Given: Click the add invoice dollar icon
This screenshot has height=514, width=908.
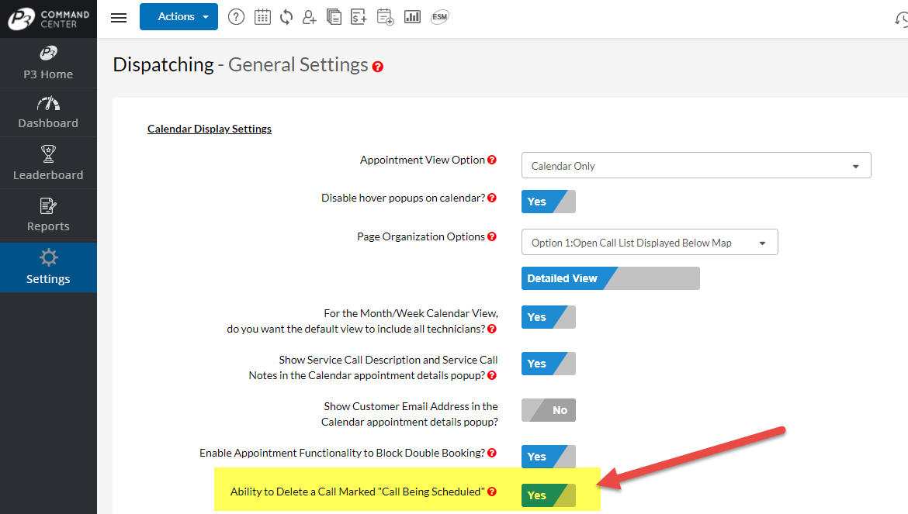Looking at the screenshot, I should point(359,17).
